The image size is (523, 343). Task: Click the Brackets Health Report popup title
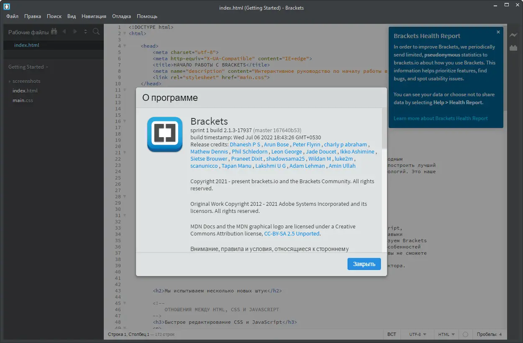(x=427, y=36)
